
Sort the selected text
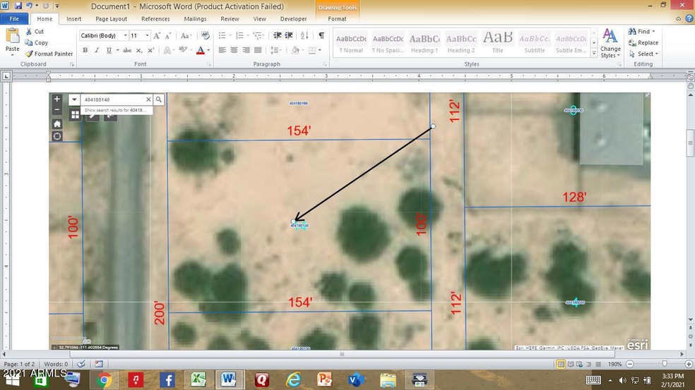(x=304, y=35)
